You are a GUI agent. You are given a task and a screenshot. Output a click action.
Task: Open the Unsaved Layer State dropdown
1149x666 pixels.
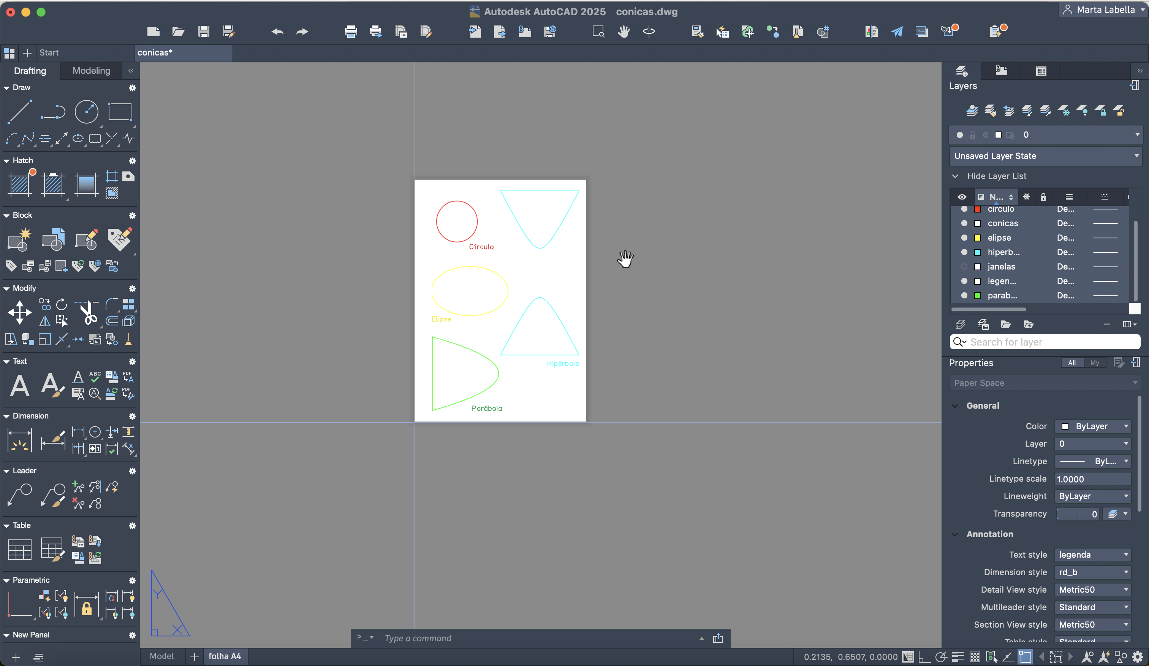(1045, 156)
